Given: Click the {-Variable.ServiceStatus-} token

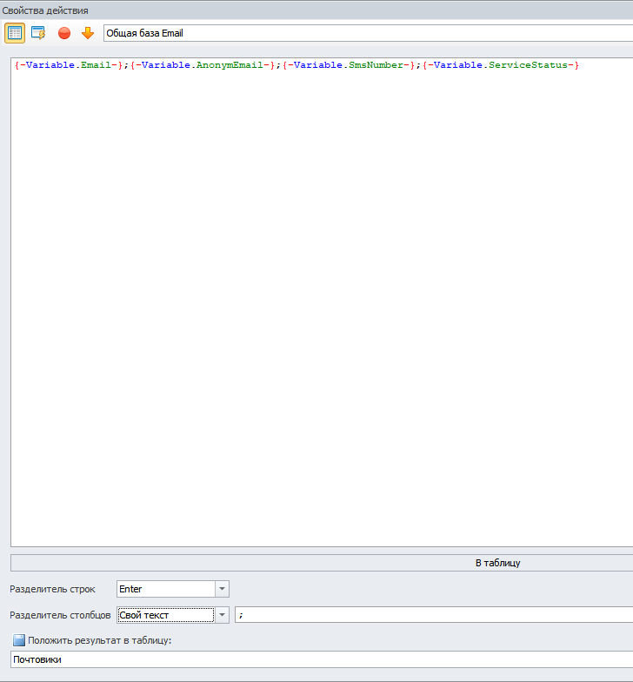Looking at the screenshot, I should (500, 66).
